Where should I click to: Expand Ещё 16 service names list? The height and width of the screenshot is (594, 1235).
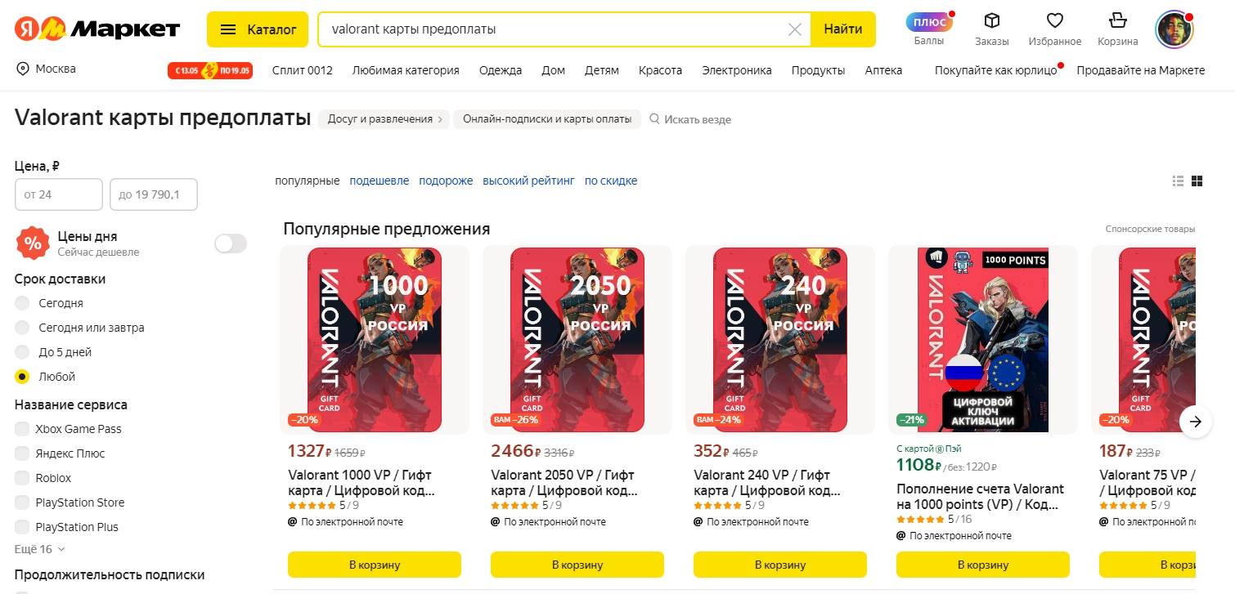point(39,549)
